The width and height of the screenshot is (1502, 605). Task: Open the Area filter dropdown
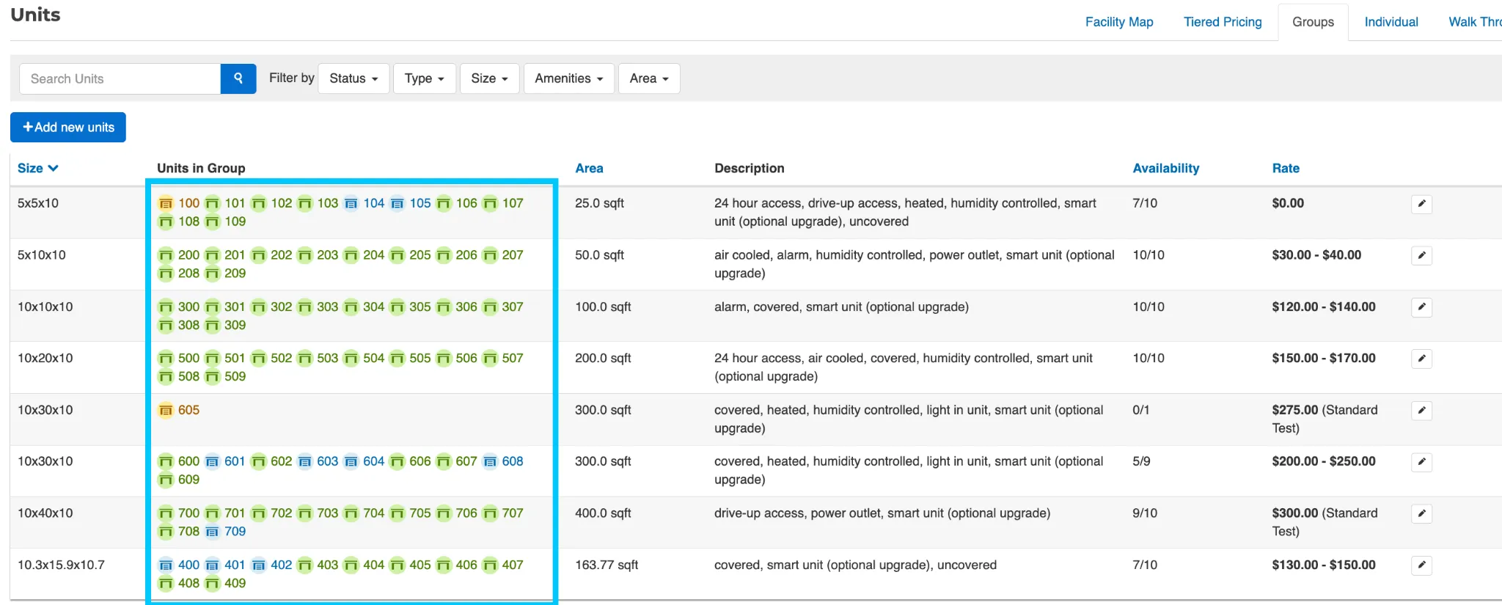click(x=649, y=78)
